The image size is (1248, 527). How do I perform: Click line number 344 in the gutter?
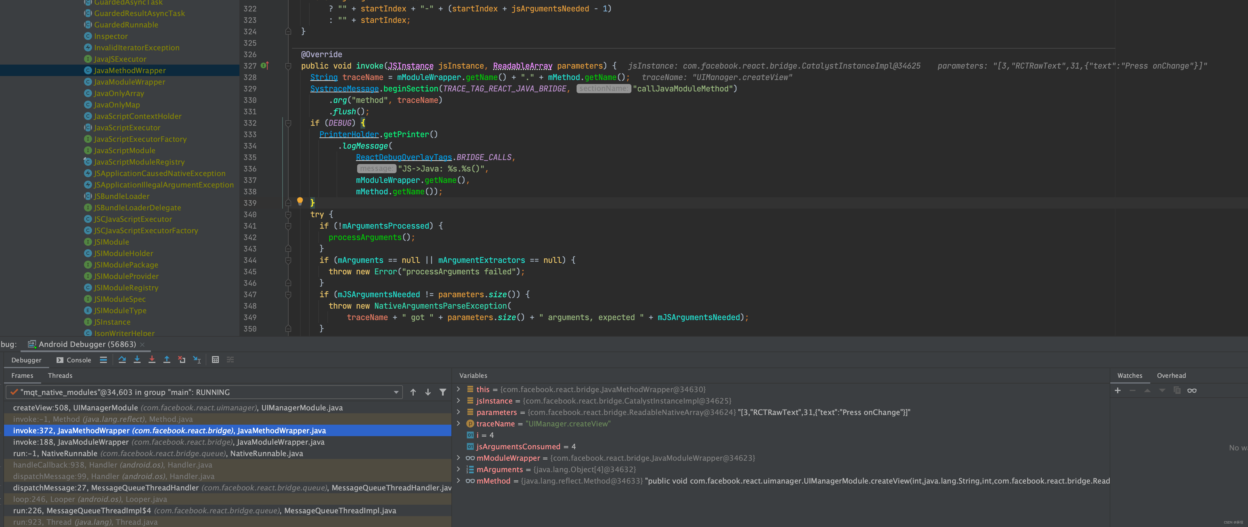pos(250,260)
